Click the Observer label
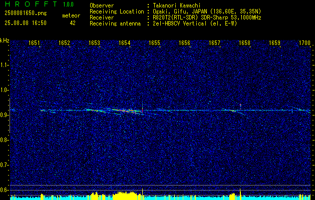 tap(102, 5)
